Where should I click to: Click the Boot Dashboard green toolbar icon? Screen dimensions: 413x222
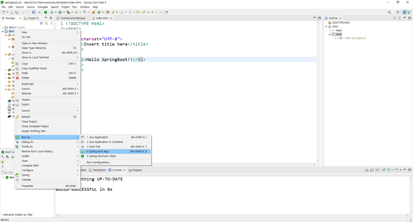click(x=45, y=12)
